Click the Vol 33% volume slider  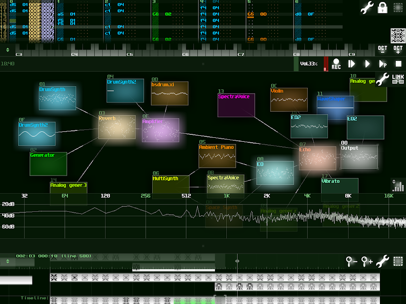308,64
